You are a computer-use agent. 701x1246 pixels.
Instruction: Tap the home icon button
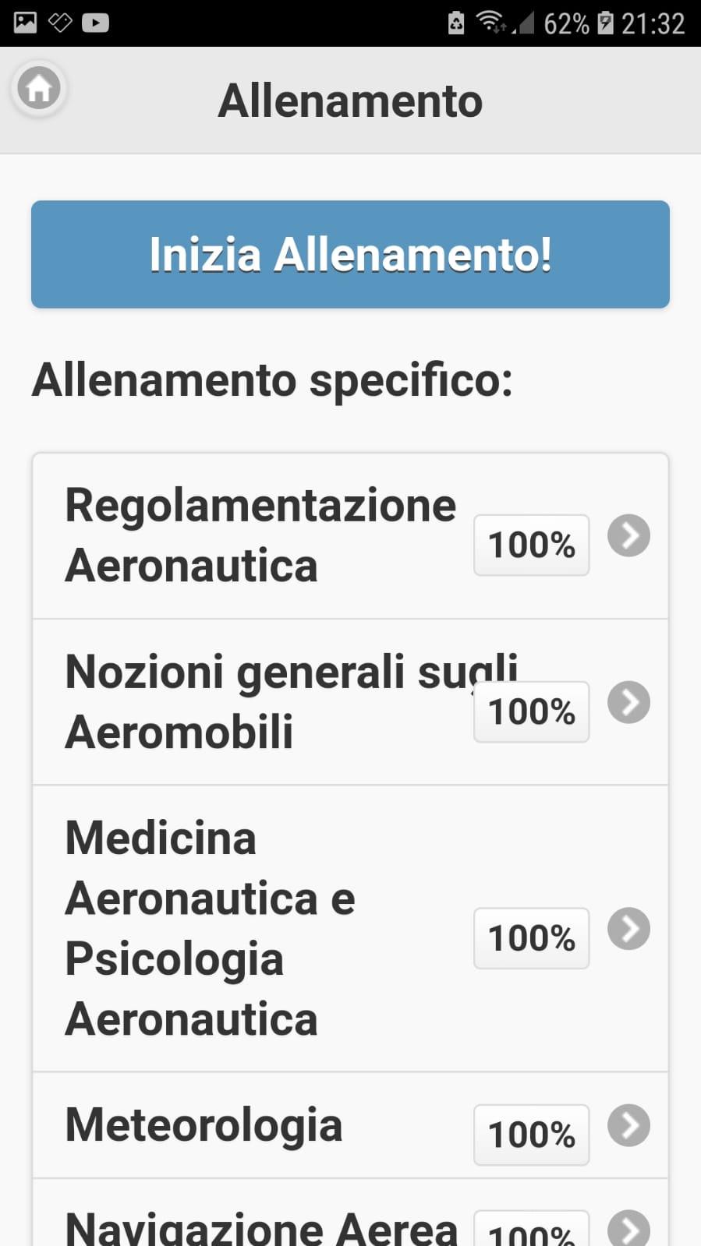point(39,88)
